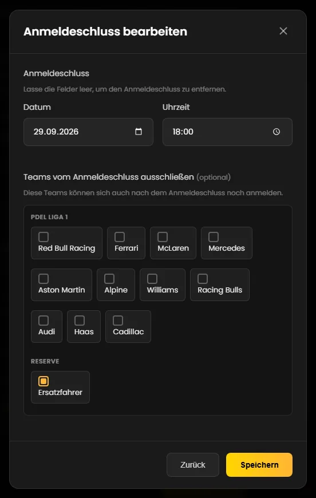Viewport: 316px width, 498px height.
Task: Click the 'Teams vom Anmeldeschluss ausschließen' heading
Action: [x=109, y=177]
